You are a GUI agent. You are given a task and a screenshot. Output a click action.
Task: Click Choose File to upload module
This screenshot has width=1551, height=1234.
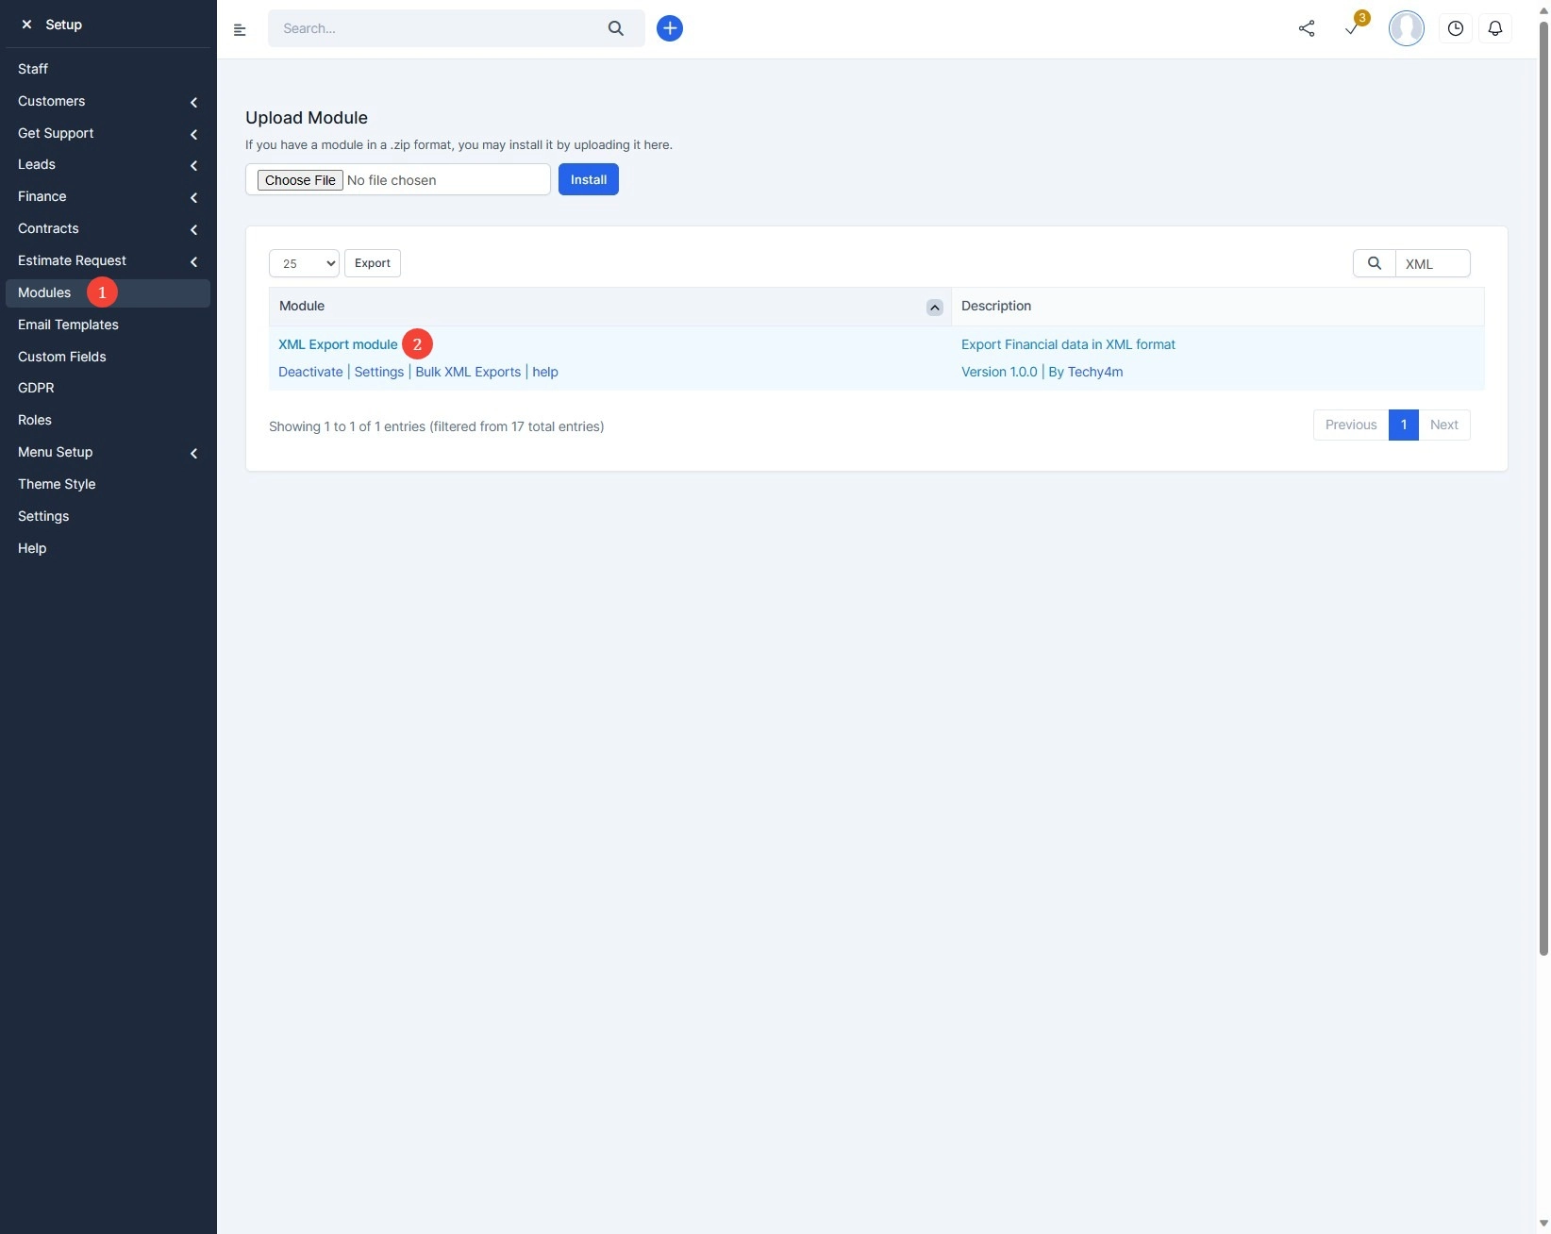(x=300, y=180)
